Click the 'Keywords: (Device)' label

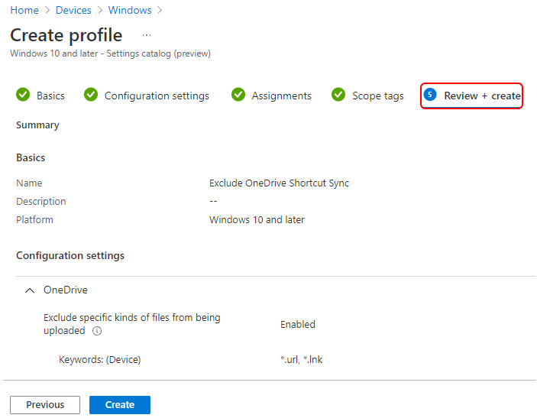click(x=99, y=359)
